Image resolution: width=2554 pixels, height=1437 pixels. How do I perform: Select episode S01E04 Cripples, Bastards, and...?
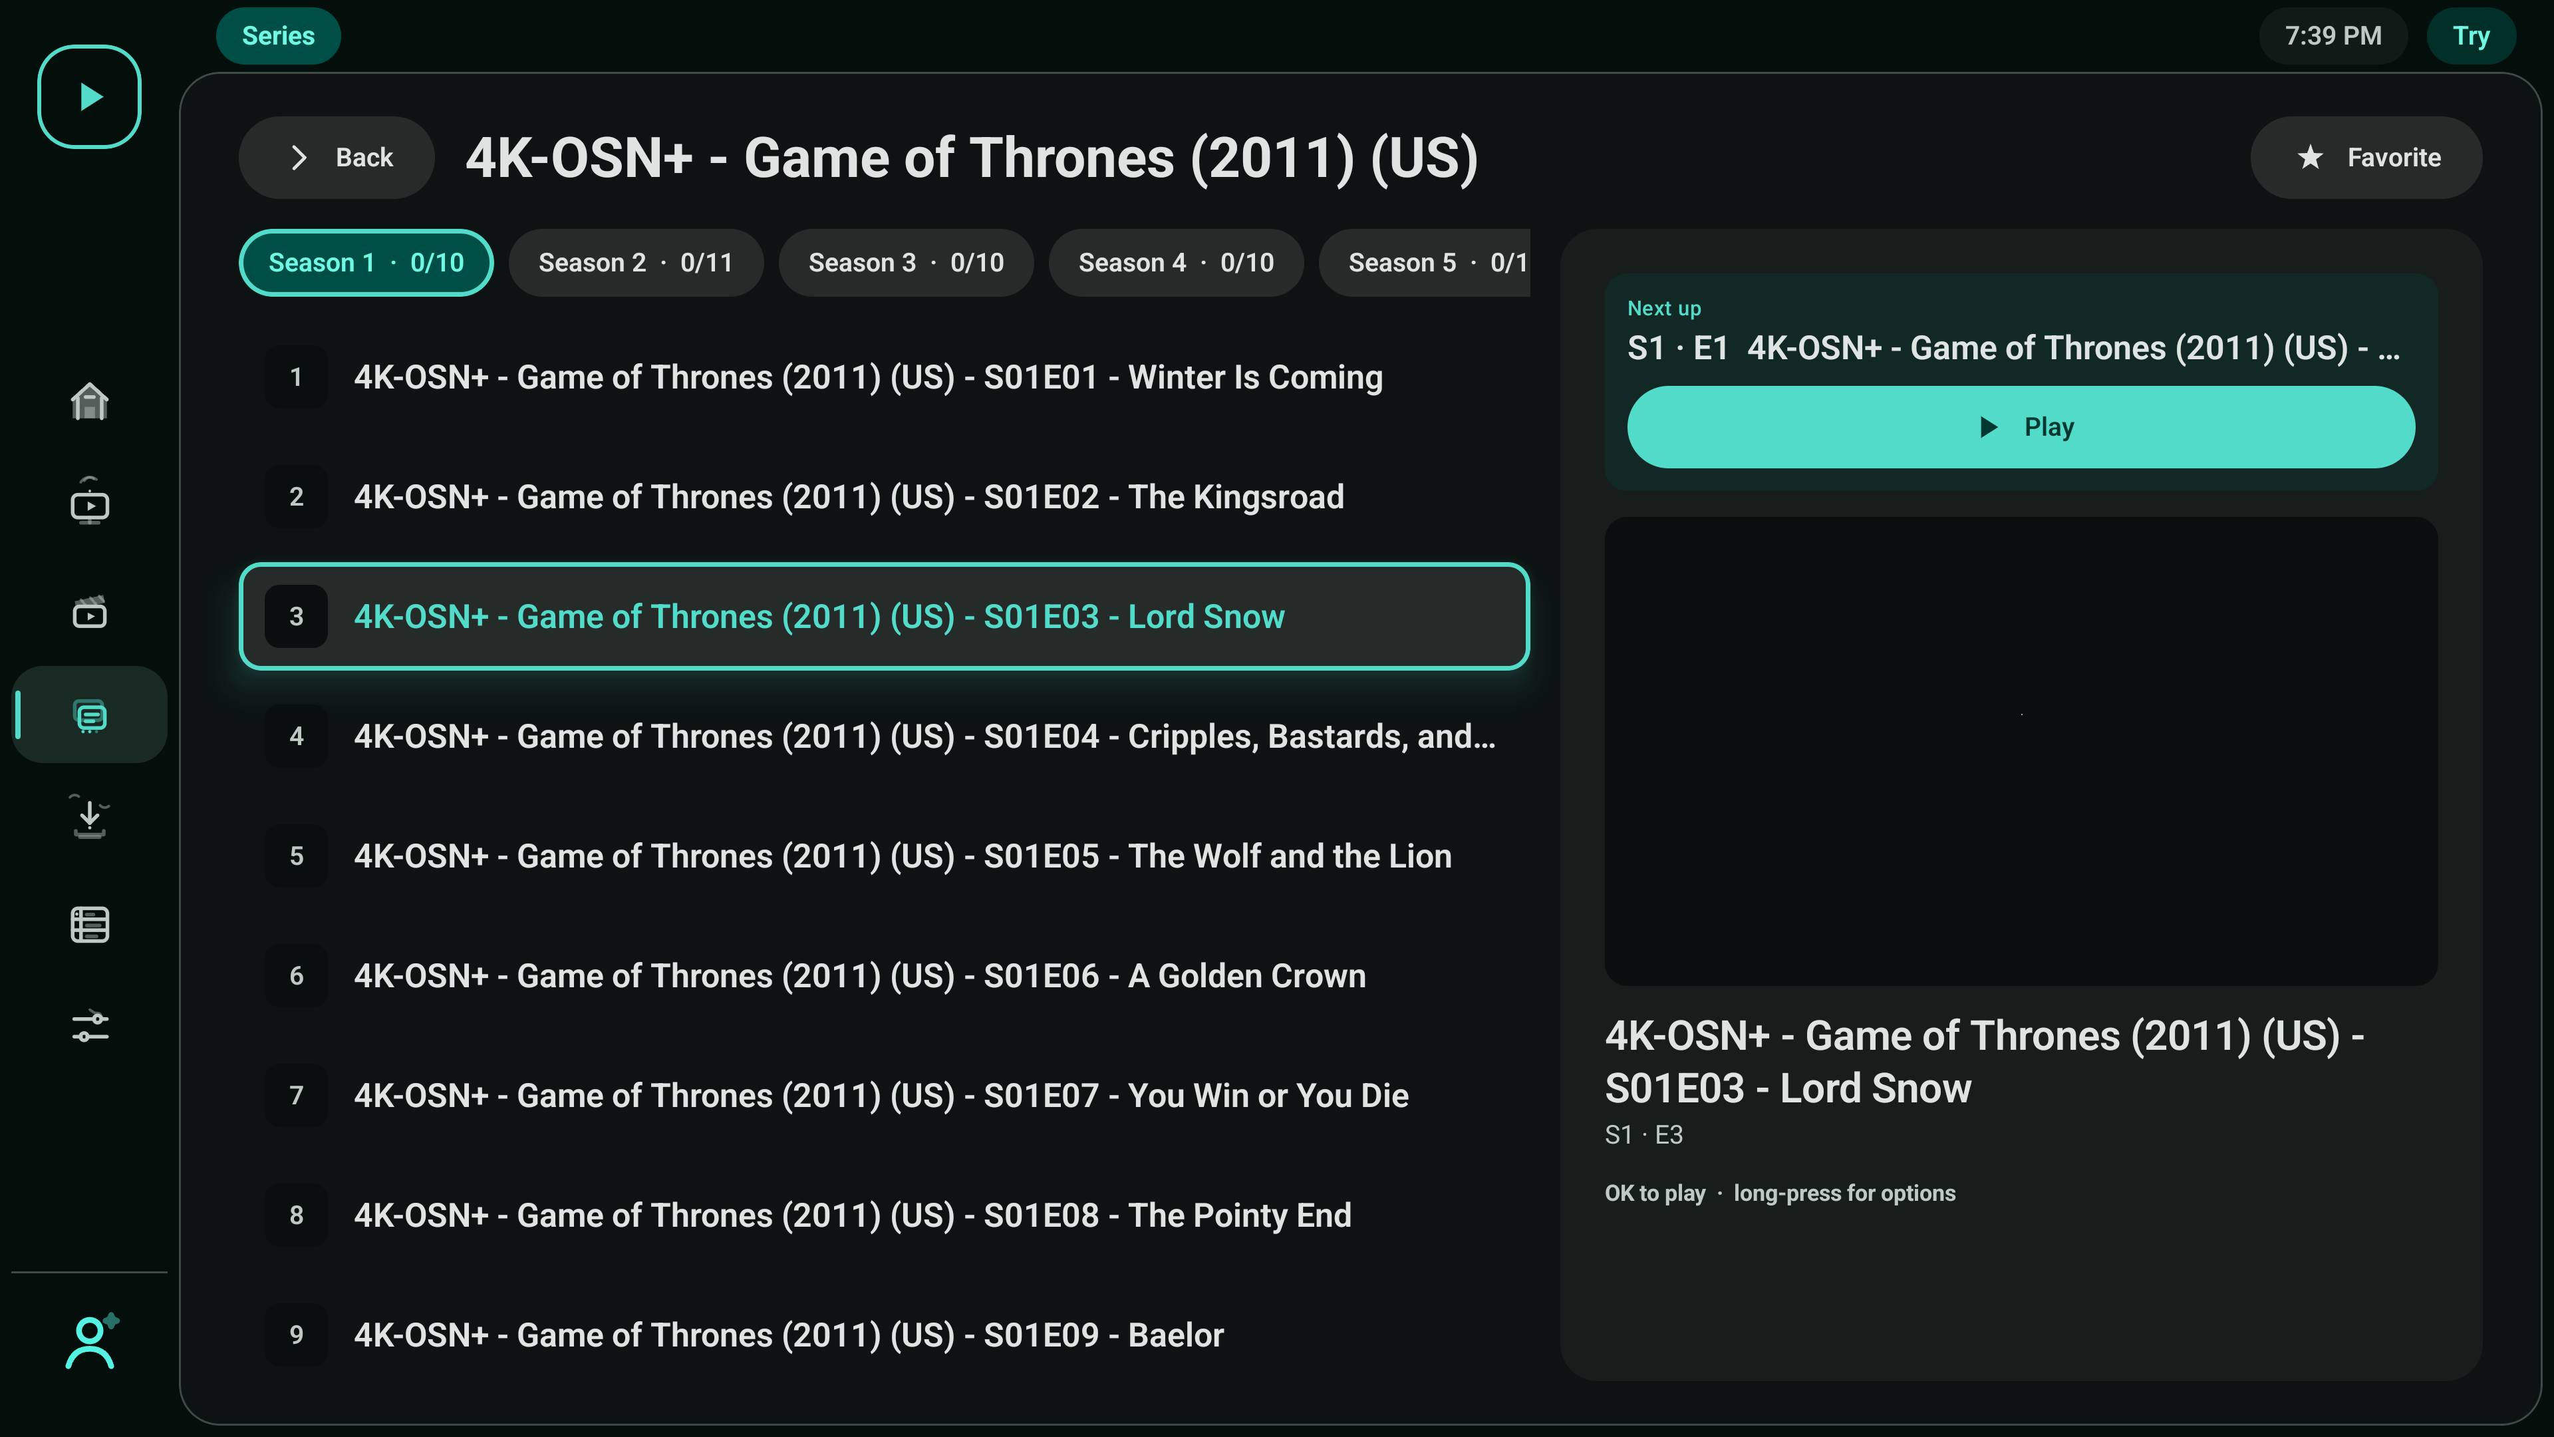pos(883,736)
